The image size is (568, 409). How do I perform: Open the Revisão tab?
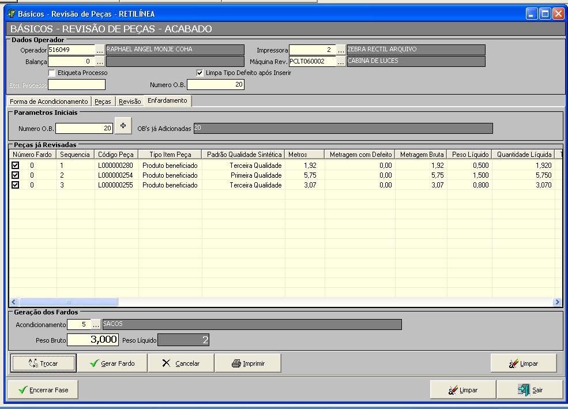[x=129, y=102]
